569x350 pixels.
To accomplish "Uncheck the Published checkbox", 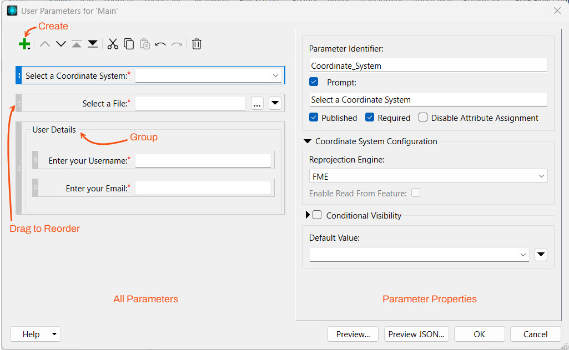I will (x=314, y=118).
